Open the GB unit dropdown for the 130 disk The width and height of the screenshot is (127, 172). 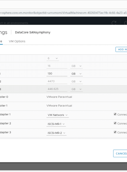click(x=76, y=74)
